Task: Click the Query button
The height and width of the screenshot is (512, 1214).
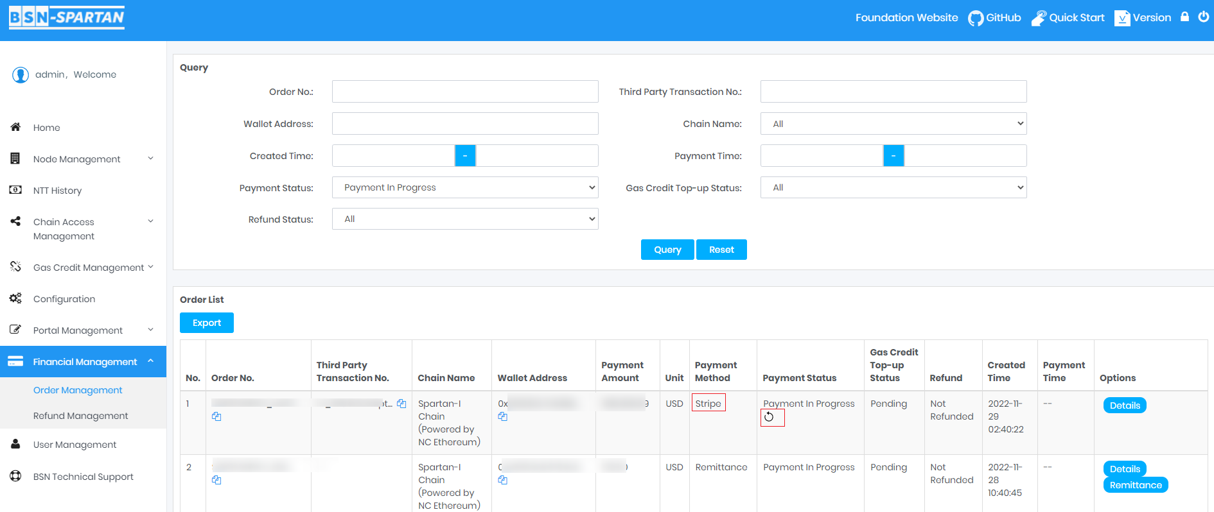Action: coord(667,250)
